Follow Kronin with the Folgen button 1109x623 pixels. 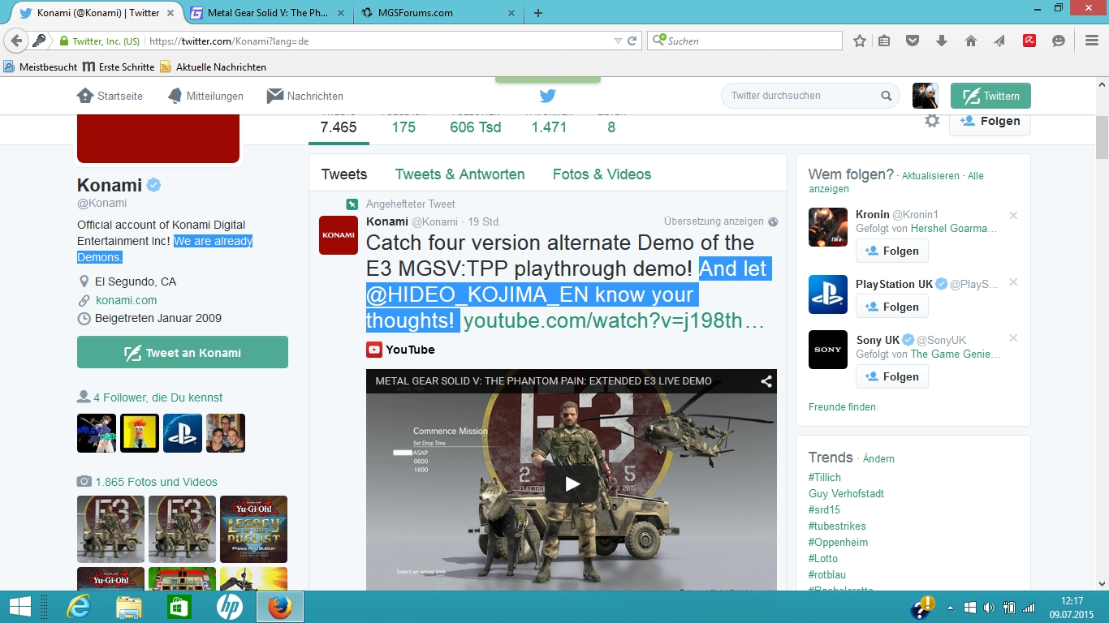891,251
